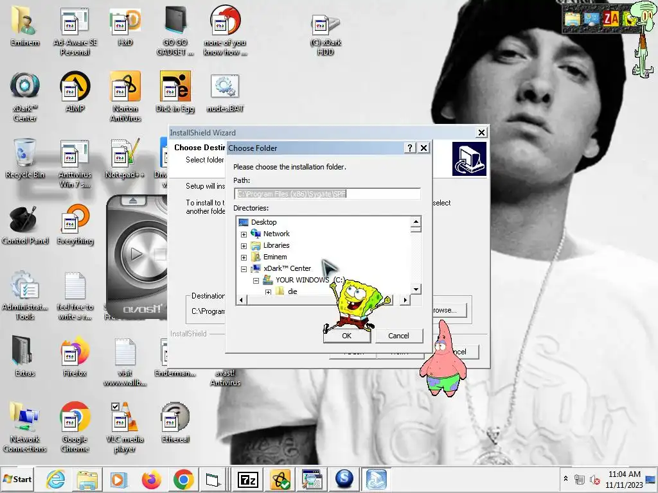Select Eminem in the Directories tree
Image resolution: width=658 pixels, height=493 pixels.
[275, 257]
